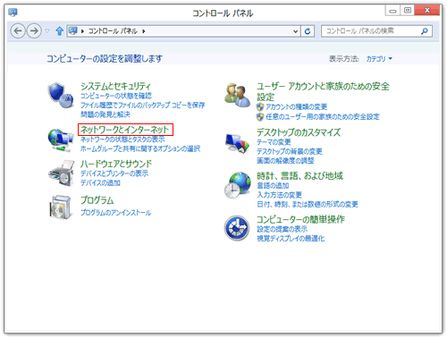Viewport: 447px width, 338px height.
Task: Open 画面の解像度の調整 link
Action: [285, 161]
